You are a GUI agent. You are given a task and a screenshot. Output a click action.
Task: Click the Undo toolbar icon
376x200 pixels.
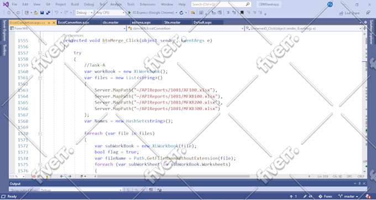[56, 13]
